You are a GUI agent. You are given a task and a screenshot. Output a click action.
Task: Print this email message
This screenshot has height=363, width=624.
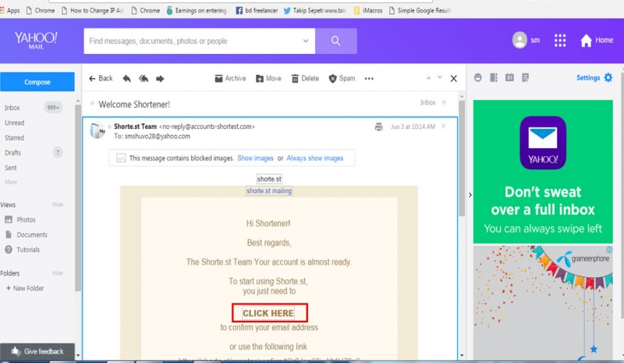pyautogui.click(x=378, y=126)
